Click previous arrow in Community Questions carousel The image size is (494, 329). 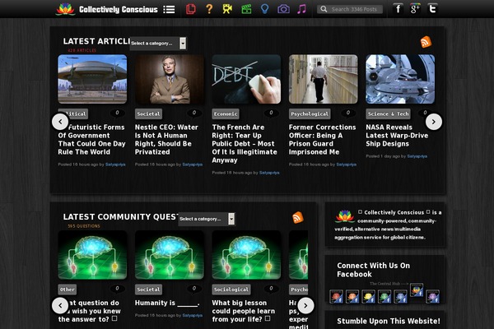tap(60, 305)
